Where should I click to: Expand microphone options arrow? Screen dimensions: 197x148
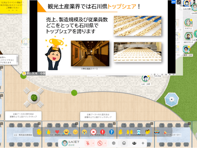(93, 143)
